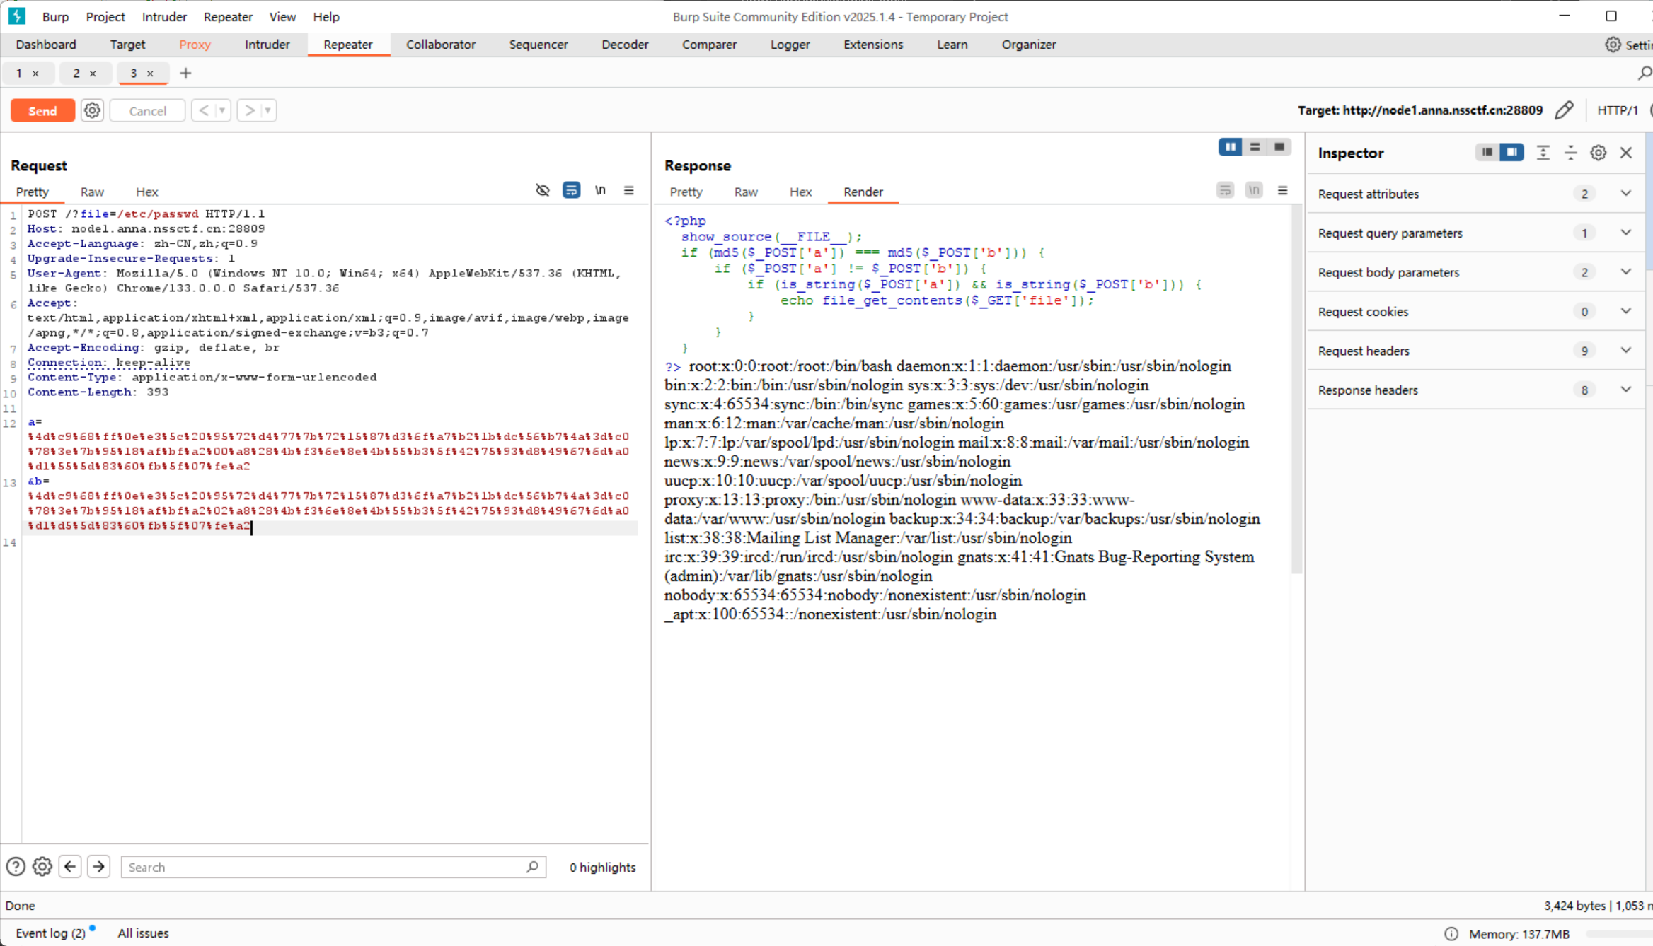
Task: Toggle request newline \n display
Action: [x=600, y=190]
